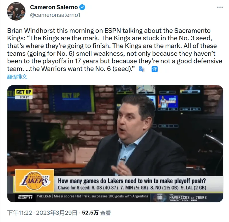Click the Los Angeles Lakers logo
Screen dimensions: 229x222
click(x=35, y=181)
